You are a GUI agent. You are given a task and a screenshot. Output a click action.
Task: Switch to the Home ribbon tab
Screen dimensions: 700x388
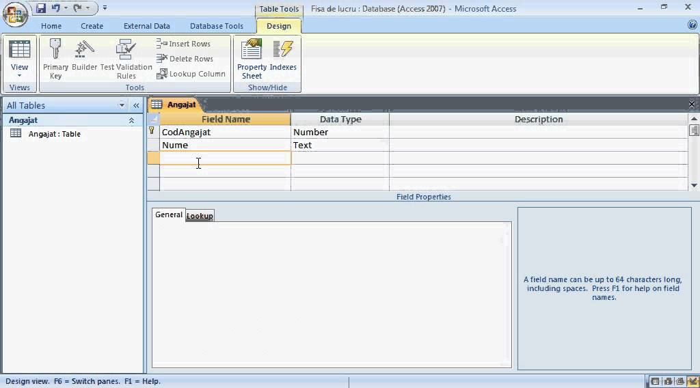(51, 26)
